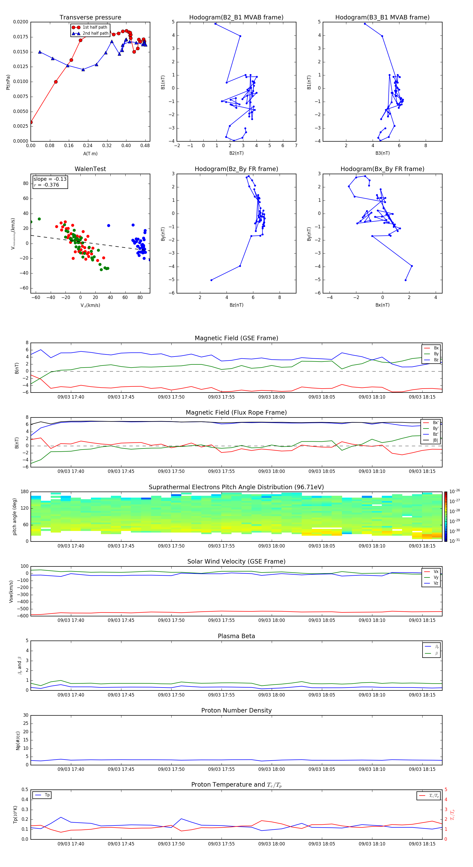473x867 pixels.
Task: Select the '2nd half path' legend entry
Action: click(90, 33)
